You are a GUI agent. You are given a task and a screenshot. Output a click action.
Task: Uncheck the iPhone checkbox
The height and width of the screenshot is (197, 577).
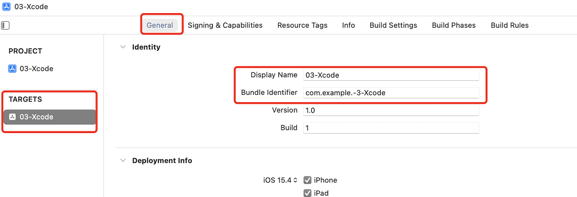(x=307, y=180)
